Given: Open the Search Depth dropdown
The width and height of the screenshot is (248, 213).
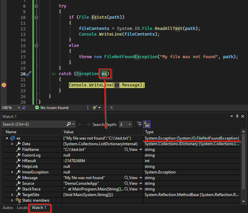Looking at the screenshot, I should click(x=130, y=125).
